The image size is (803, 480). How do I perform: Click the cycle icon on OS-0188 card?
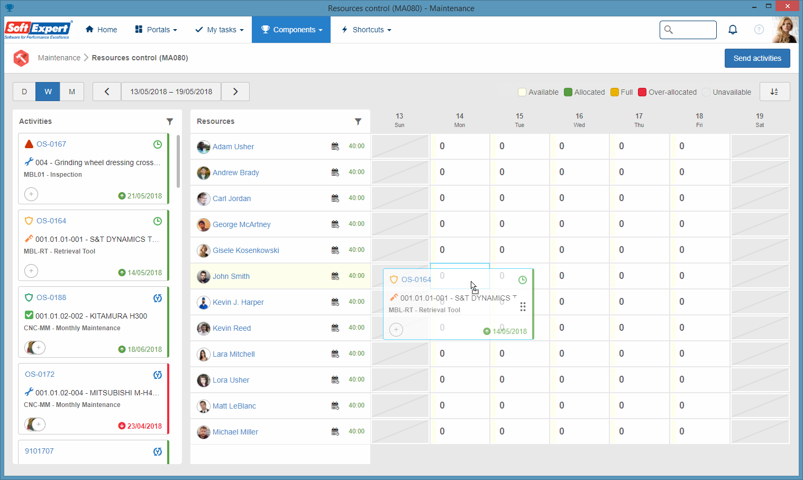(158, 298)
